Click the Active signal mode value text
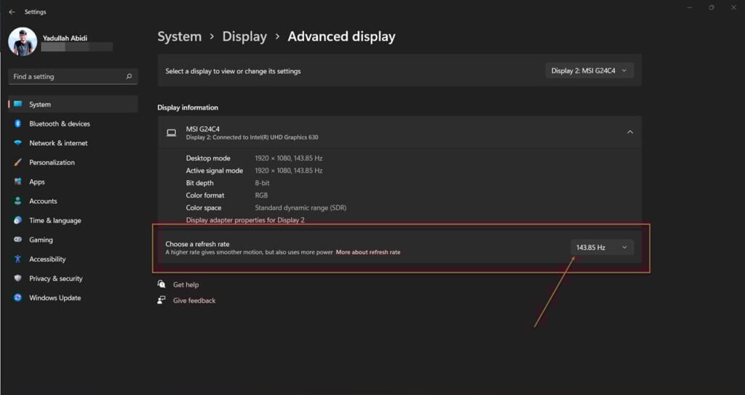 tap(289, 170)
